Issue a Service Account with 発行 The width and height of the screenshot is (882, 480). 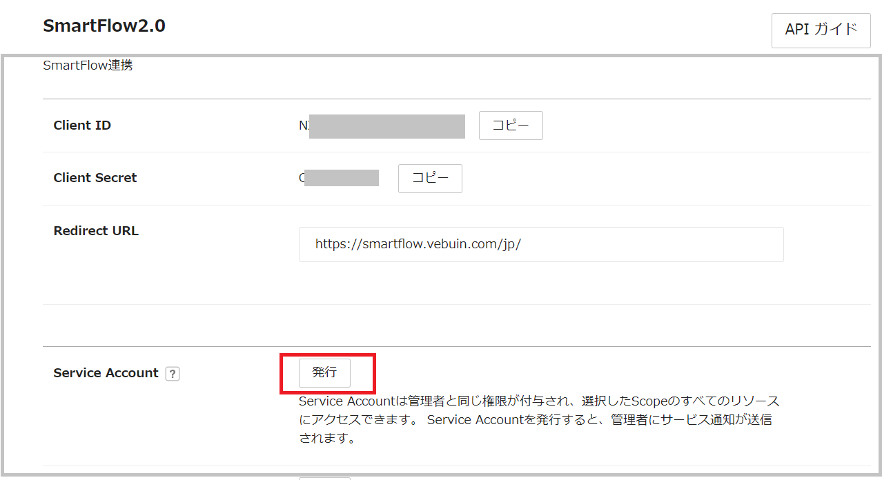(324, 372)
